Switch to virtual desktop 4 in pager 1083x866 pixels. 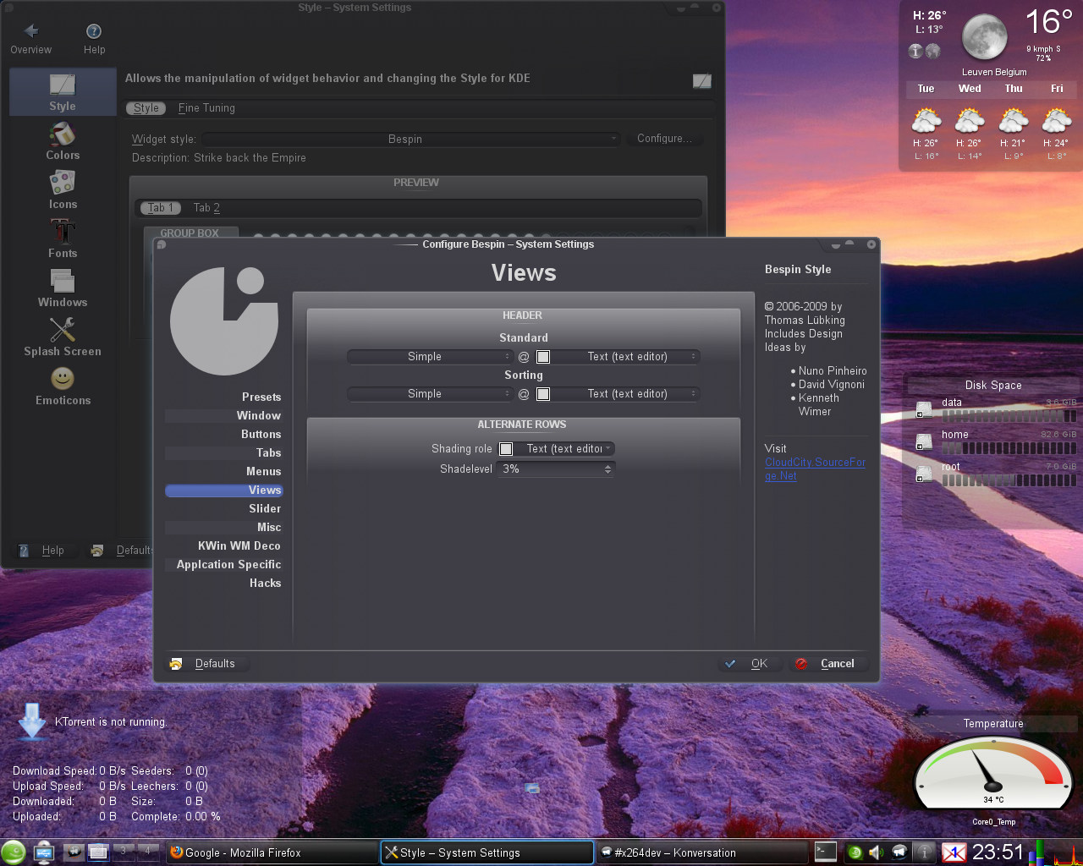click(148, 852)
